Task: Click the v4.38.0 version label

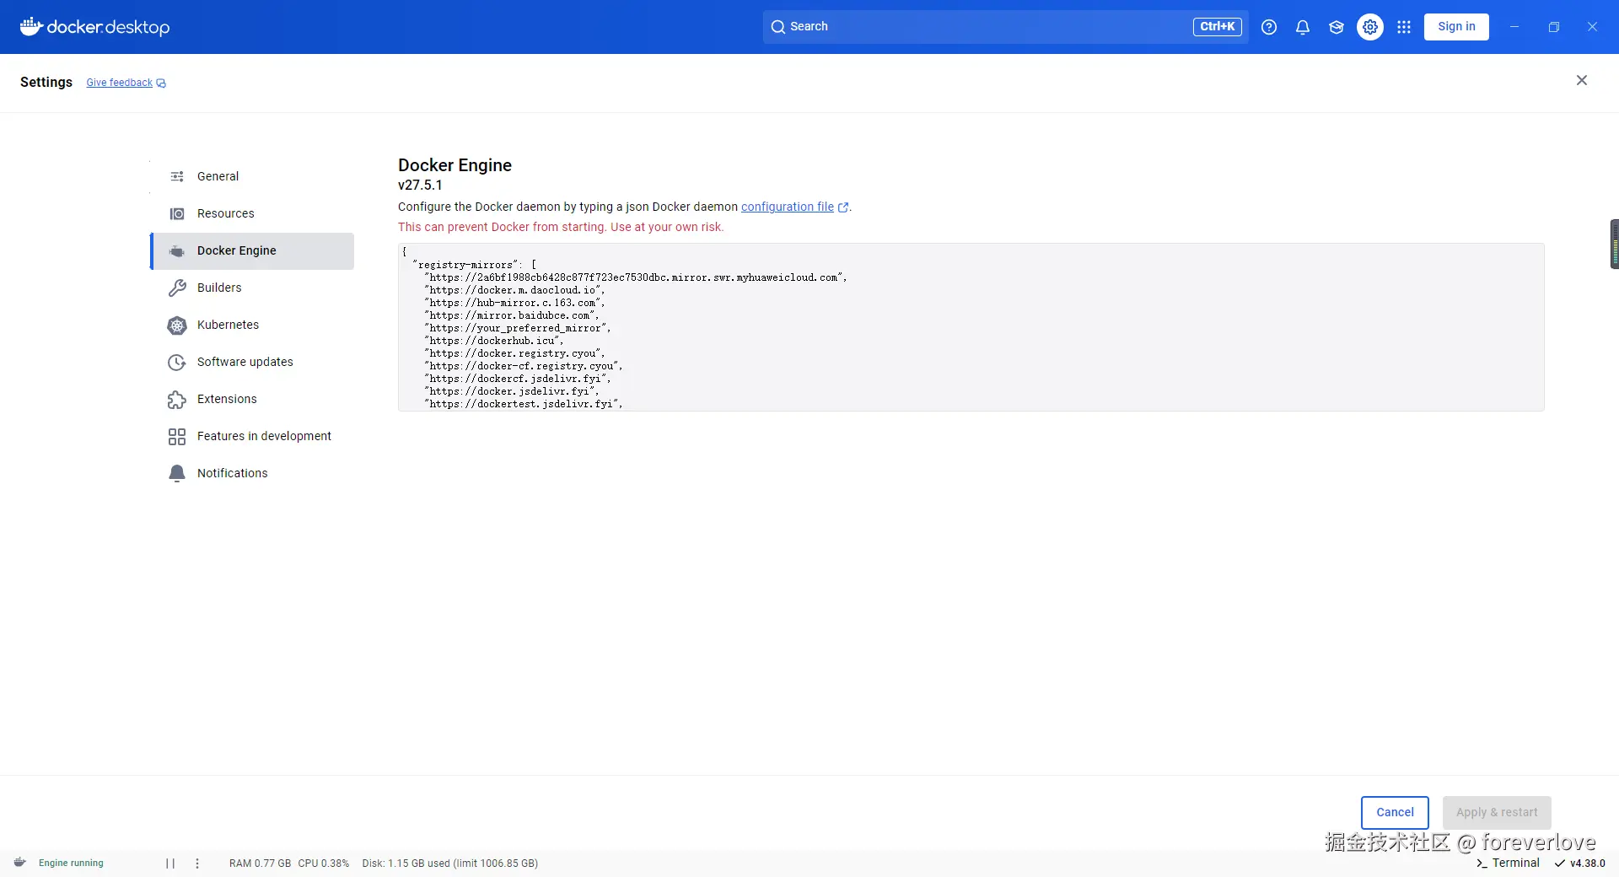Action: (1587, 863)
